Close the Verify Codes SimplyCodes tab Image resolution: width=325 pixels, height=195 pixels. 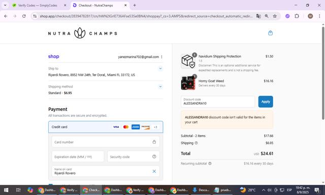tap(65, 6)
